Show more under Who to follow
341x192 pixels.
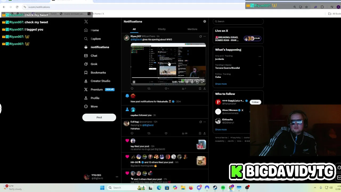pos(221,130)
